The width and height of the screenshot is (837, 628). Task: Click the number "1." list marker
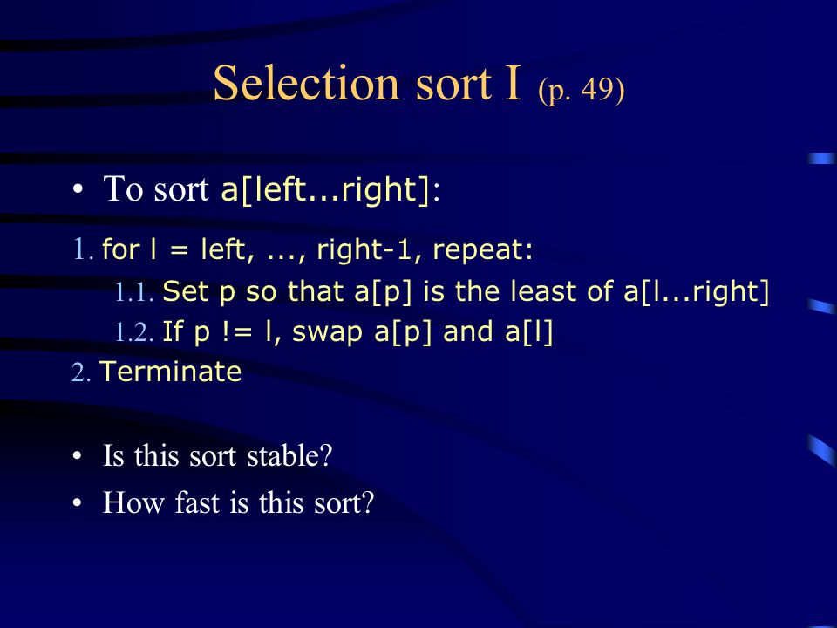coord(84,249)
